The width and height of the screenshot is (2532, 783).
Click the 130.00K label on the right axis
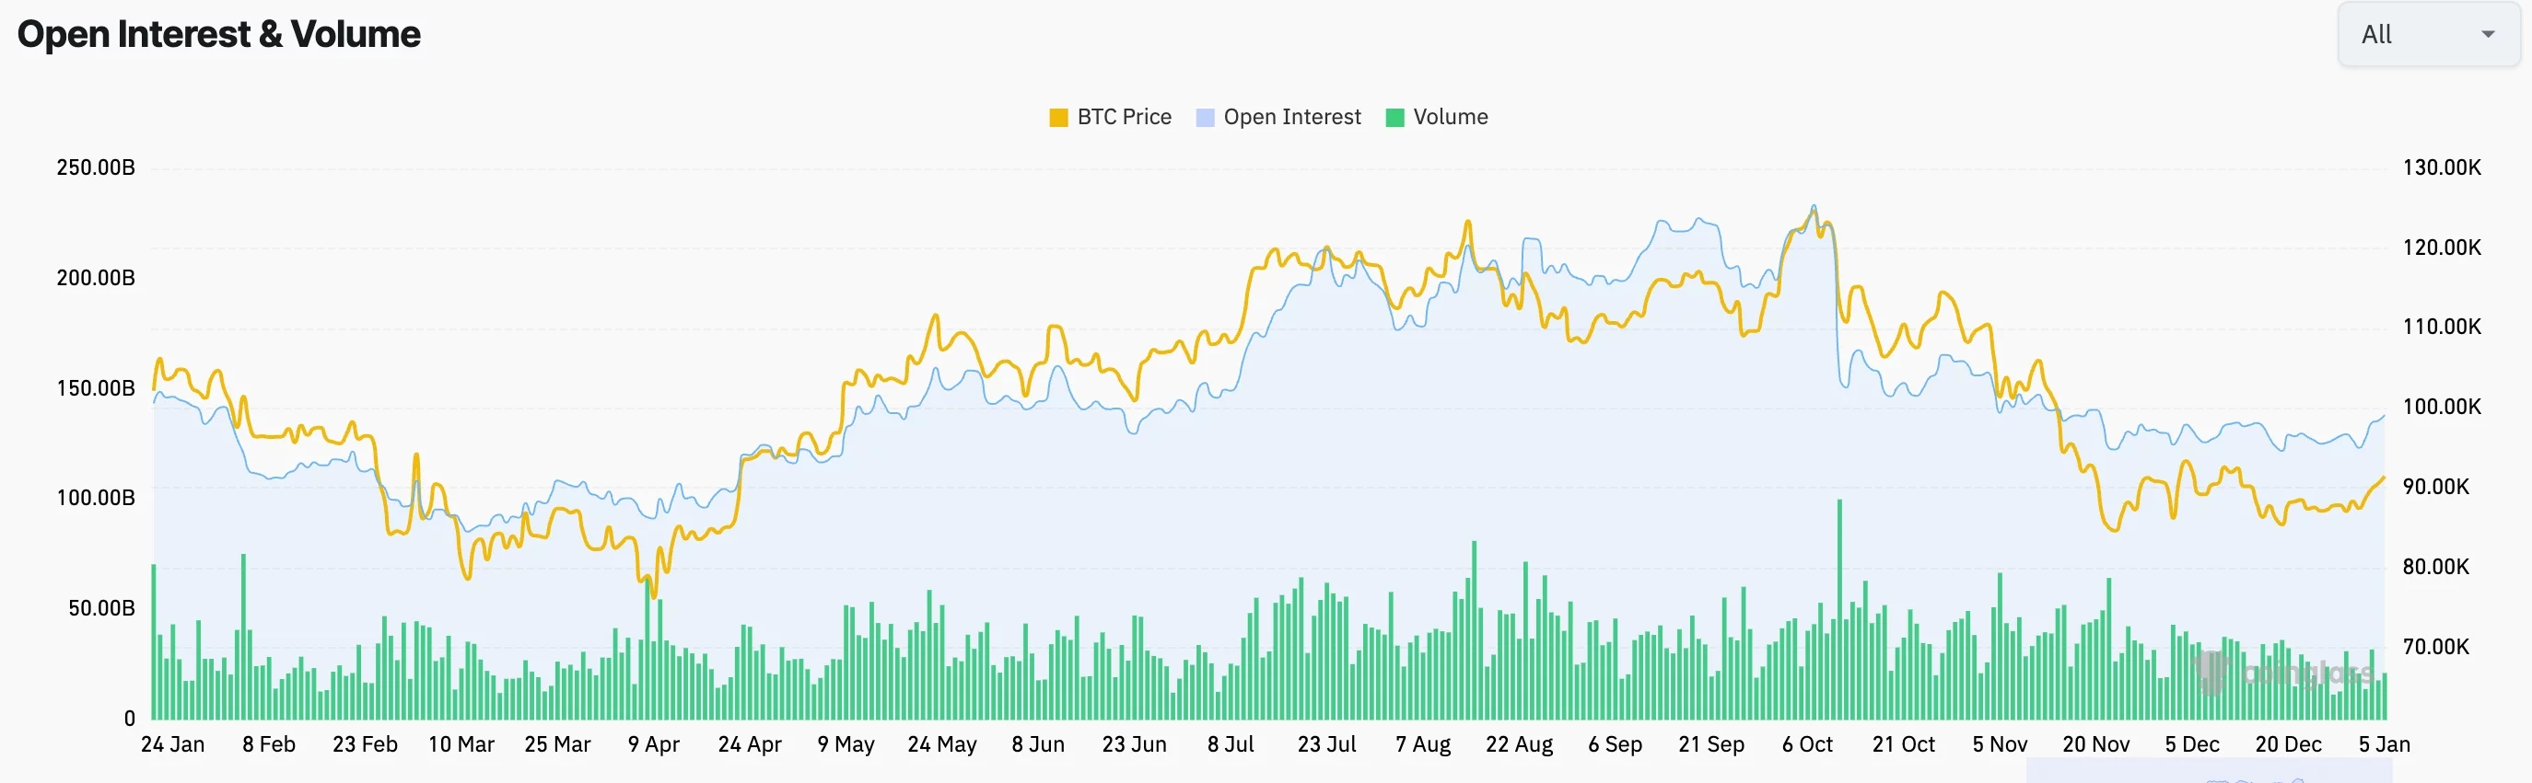(2444, 167)
